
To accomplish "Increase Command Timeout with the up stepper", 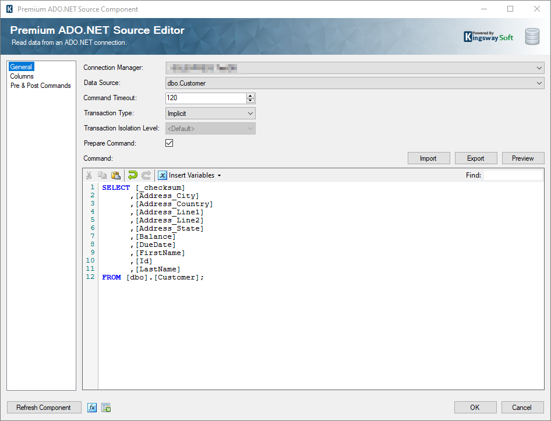I will (x=250, y=95).
